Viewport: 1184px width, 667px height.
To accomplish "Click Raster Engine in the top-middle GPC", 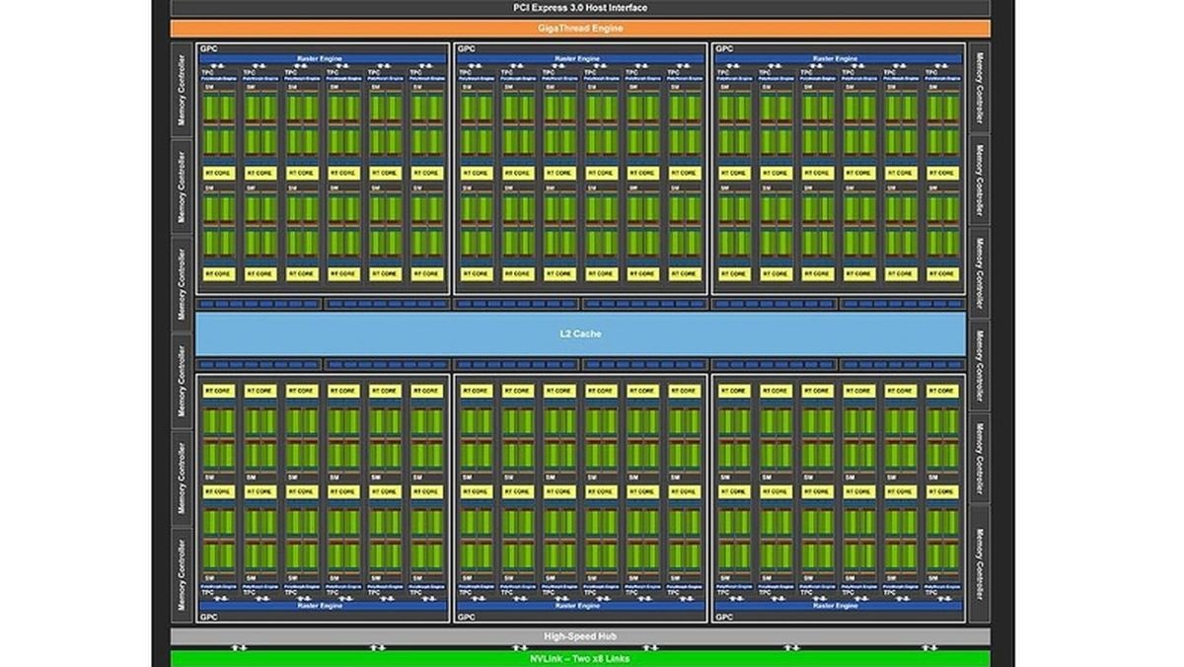I will pyautogui.click(x=580, y=59).
